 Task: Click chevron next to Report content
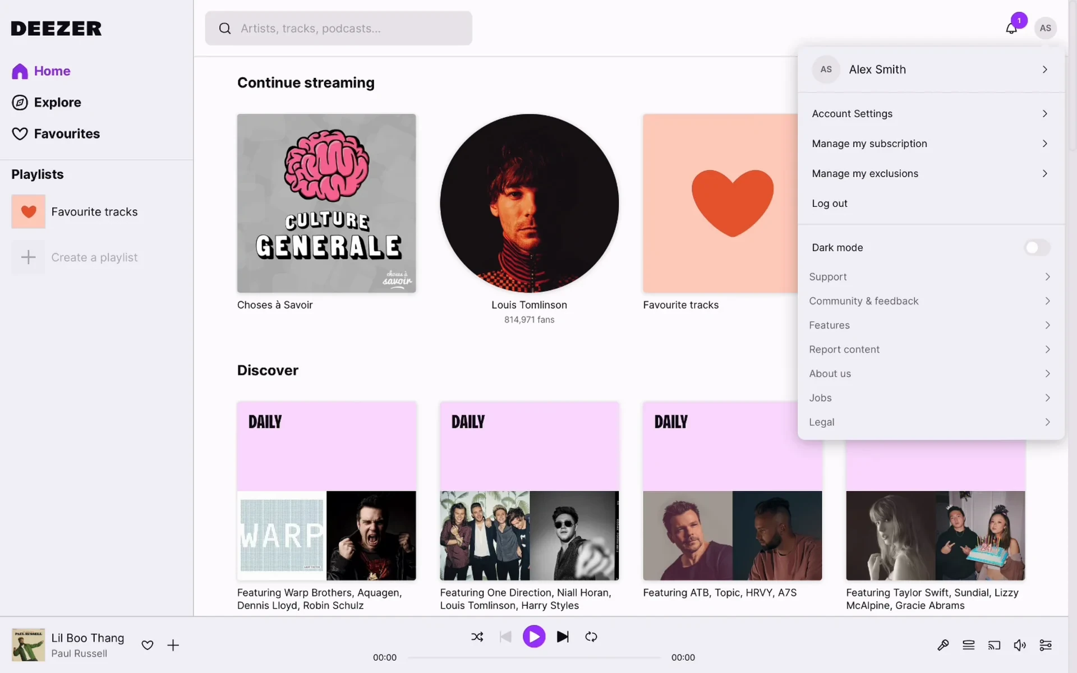click(x=1047, y=349)
